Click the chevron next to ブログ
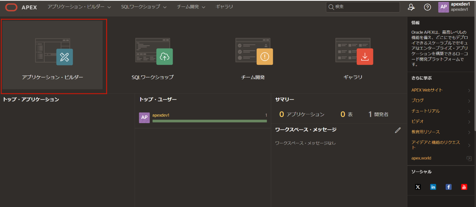Image resolution: width=476 pixels, height=207 pixels. click(469, 101)
